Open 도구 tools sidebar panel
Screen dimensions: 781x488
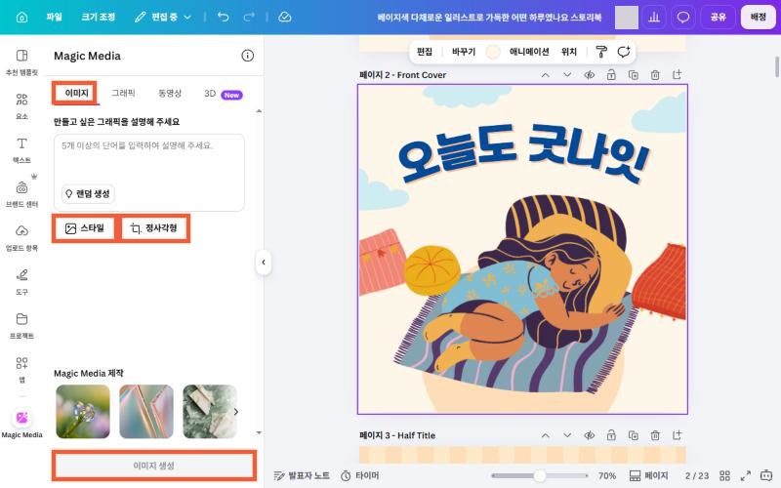click(x=21, y=282)
